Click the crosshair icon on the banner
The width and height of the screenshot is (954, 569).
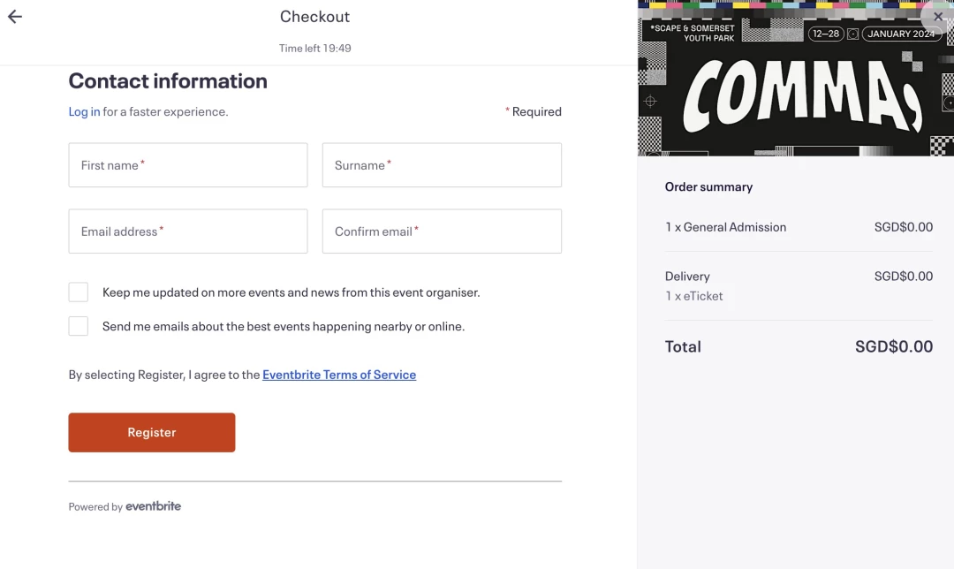pos(650,101)
